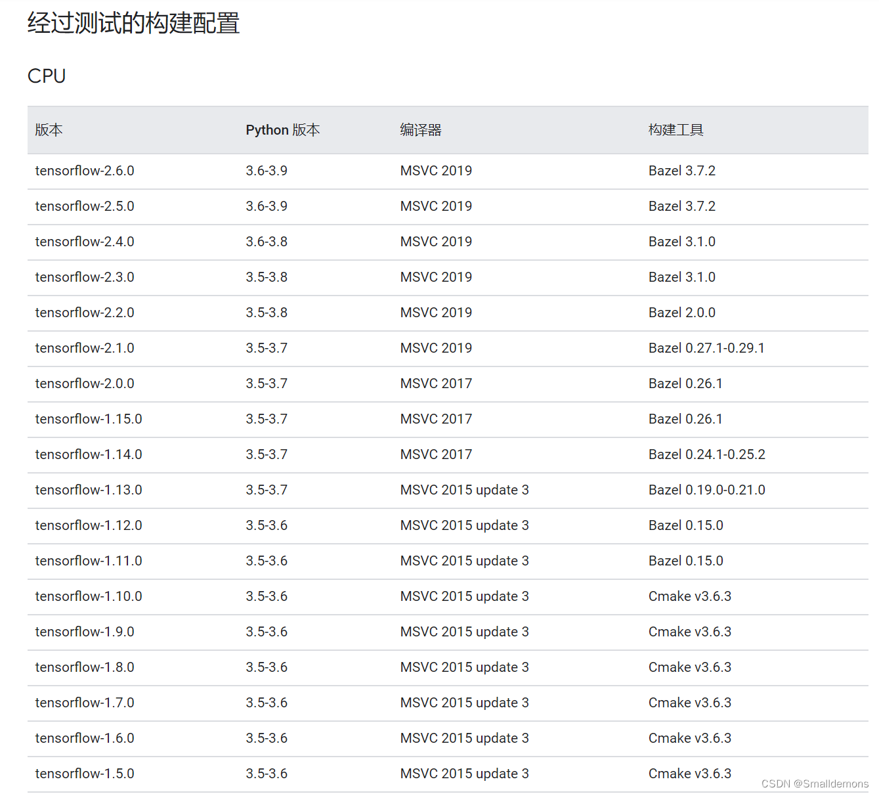This screenshot has height=794, width=879.
Task: Click Bazel 0.26.1 in tensorflow-2.0.0 row
Action: click(x=685, y=384)
